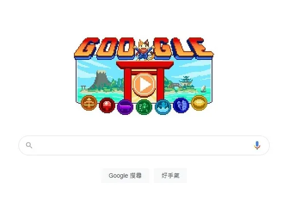
Task: Click the orange archery badge in the doodle
Action: click(x=89, y=103)
